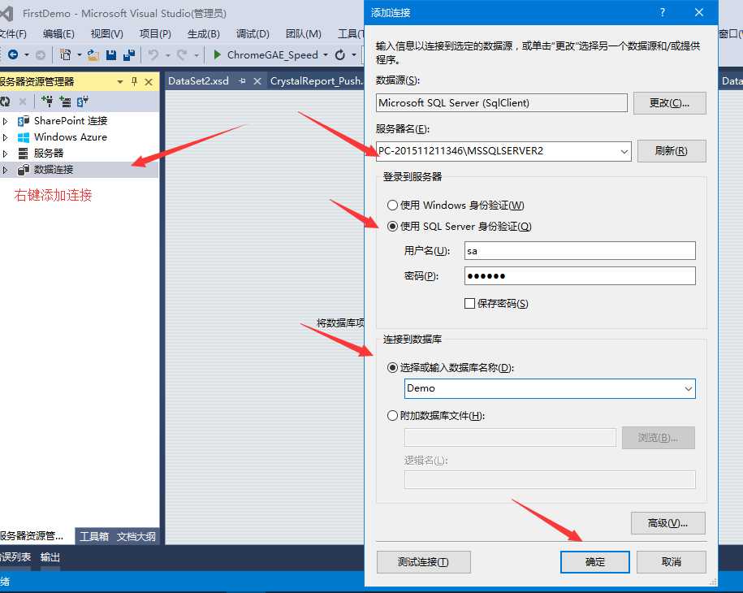Select 选择或输入数据库名称 radio button
743x593 pixels.
pos(392,367)
